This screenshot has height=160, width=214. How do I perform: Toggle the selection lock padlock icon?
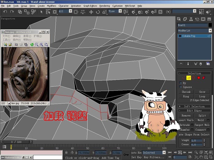(x=66, y=152)
